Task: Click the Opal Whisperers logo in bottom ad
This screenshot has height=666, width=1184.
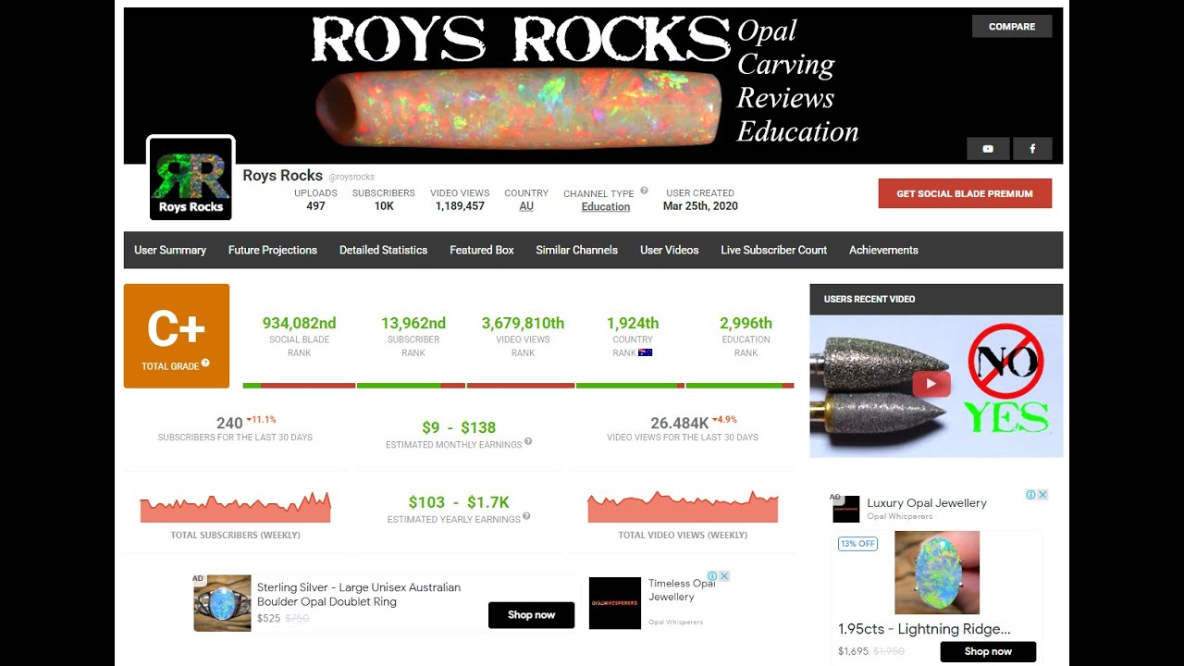Action: pos(615,603)
